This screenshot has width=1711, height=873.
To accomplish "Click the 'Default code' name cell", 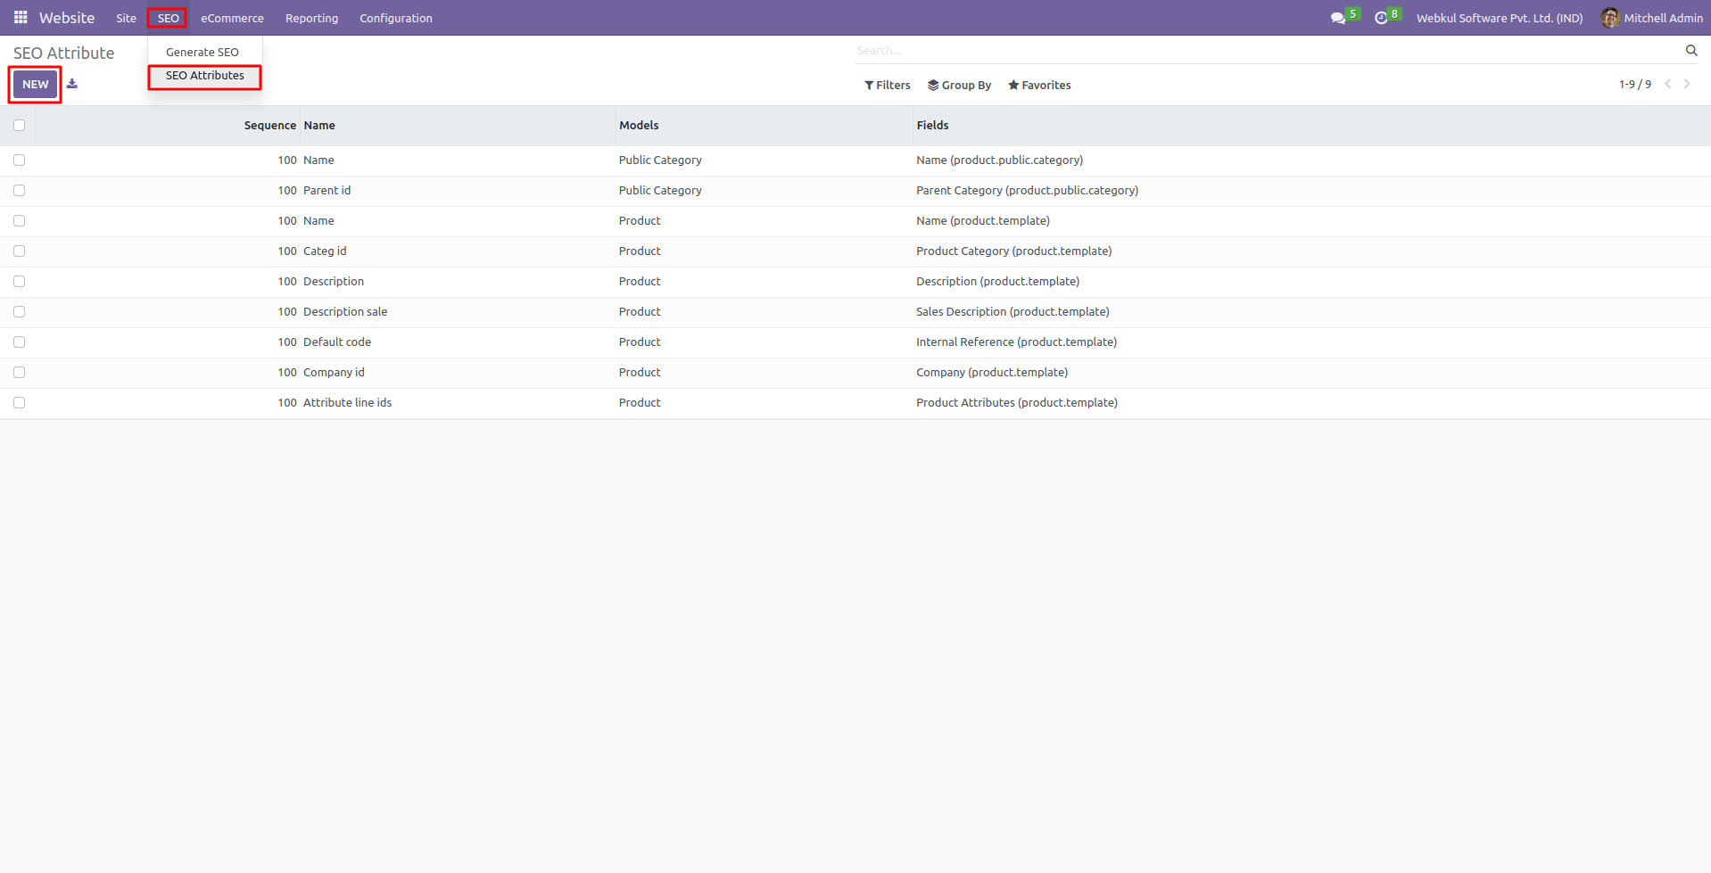I will click(337, 342).
